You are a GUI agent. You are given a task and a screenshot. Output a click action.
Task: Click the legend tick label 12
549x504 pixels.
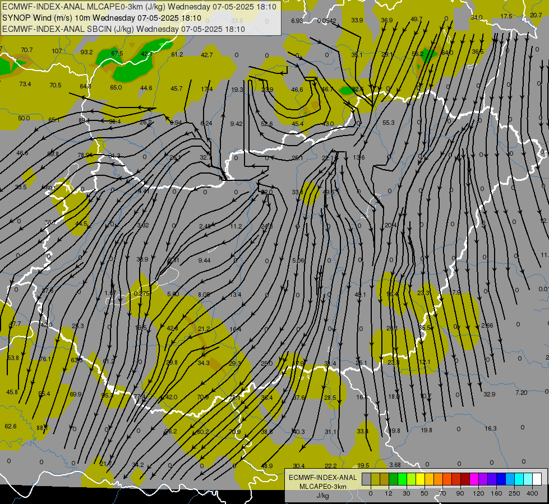tap(389, 493)
